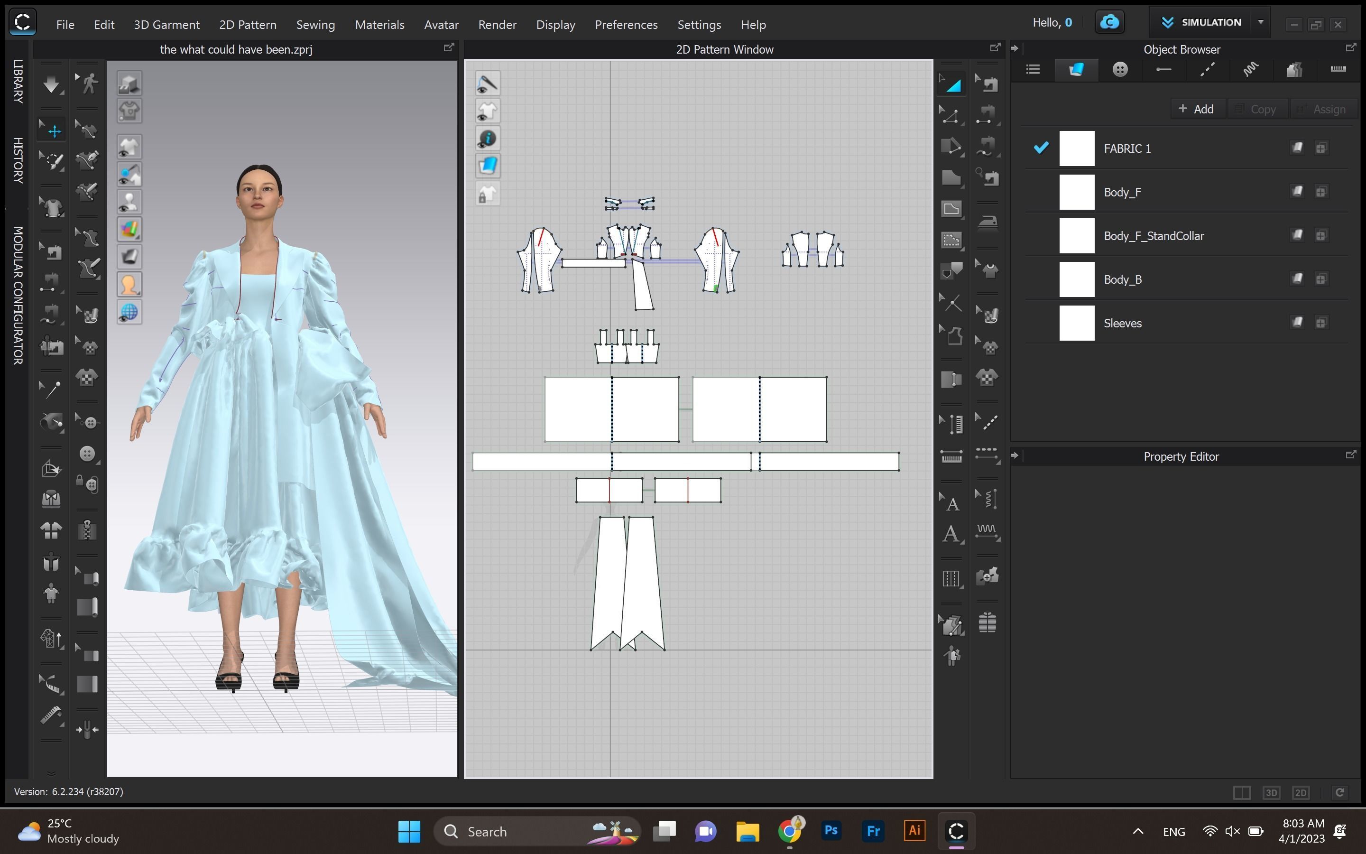Expand the hidden 3D toolbar chevron at bottom

pyautogui.click(x=51, y=773)
